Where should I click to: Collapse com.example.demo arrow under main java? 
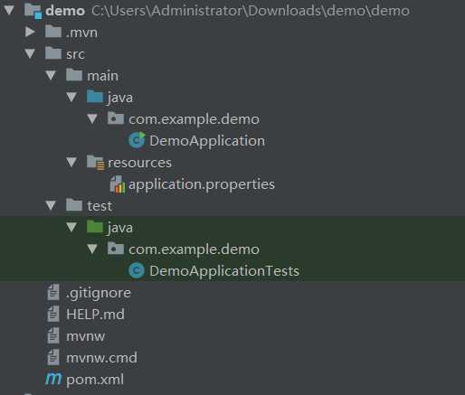(x=92, y=118)
